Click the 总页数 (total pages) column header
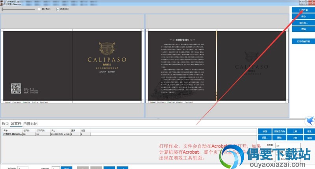 click(x=29, y=130)
